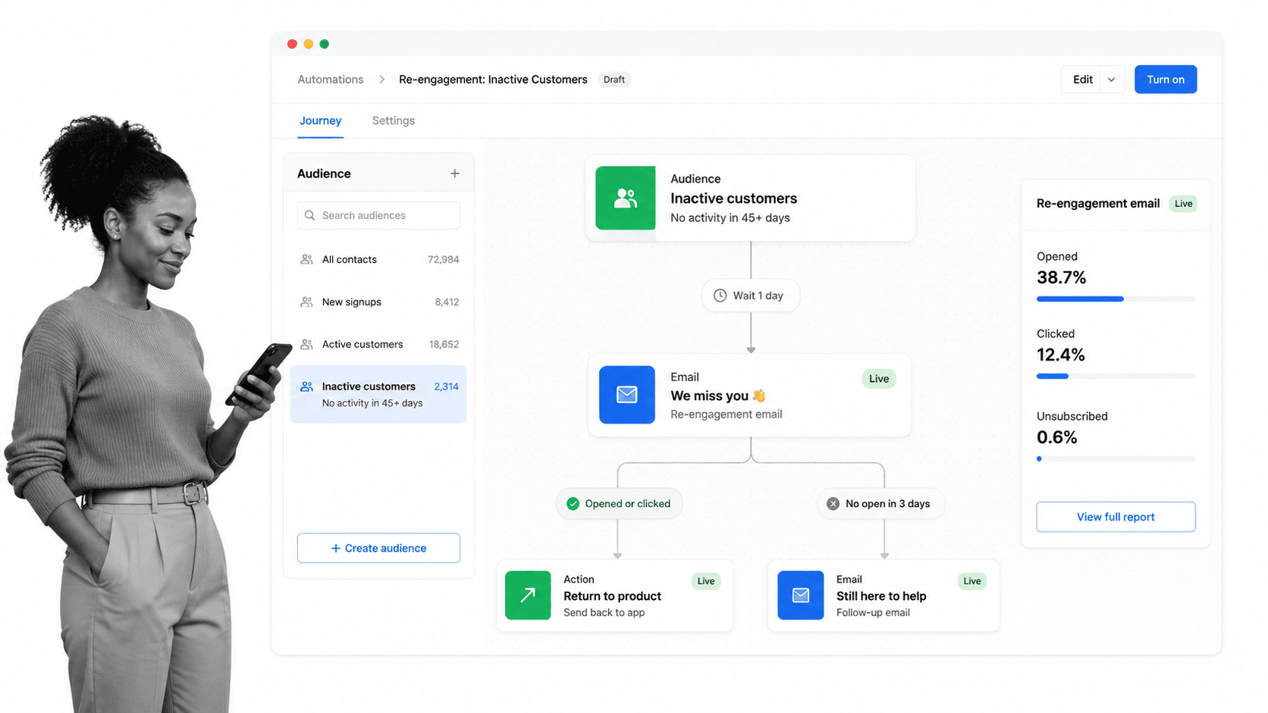The image size is (1268, 713).
Task: Select the Active customers audience row
Action: [x=378, y=344]
